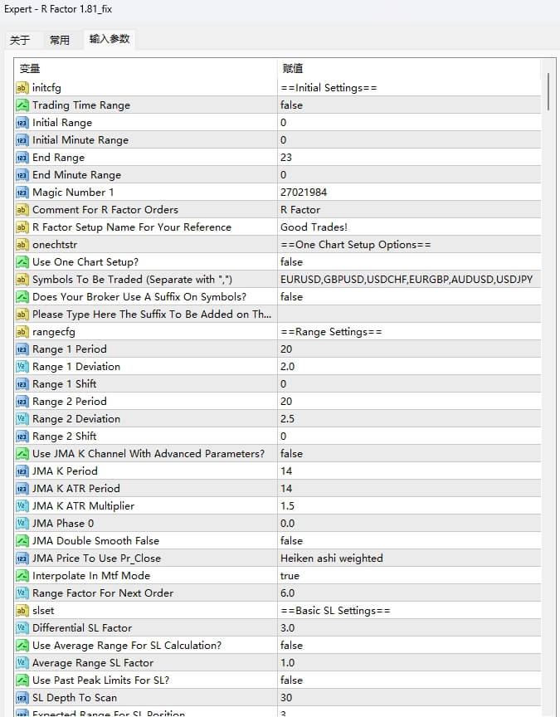
Task: Select the JMA K ATR Period row label
Action: click(x=76, y=488)
